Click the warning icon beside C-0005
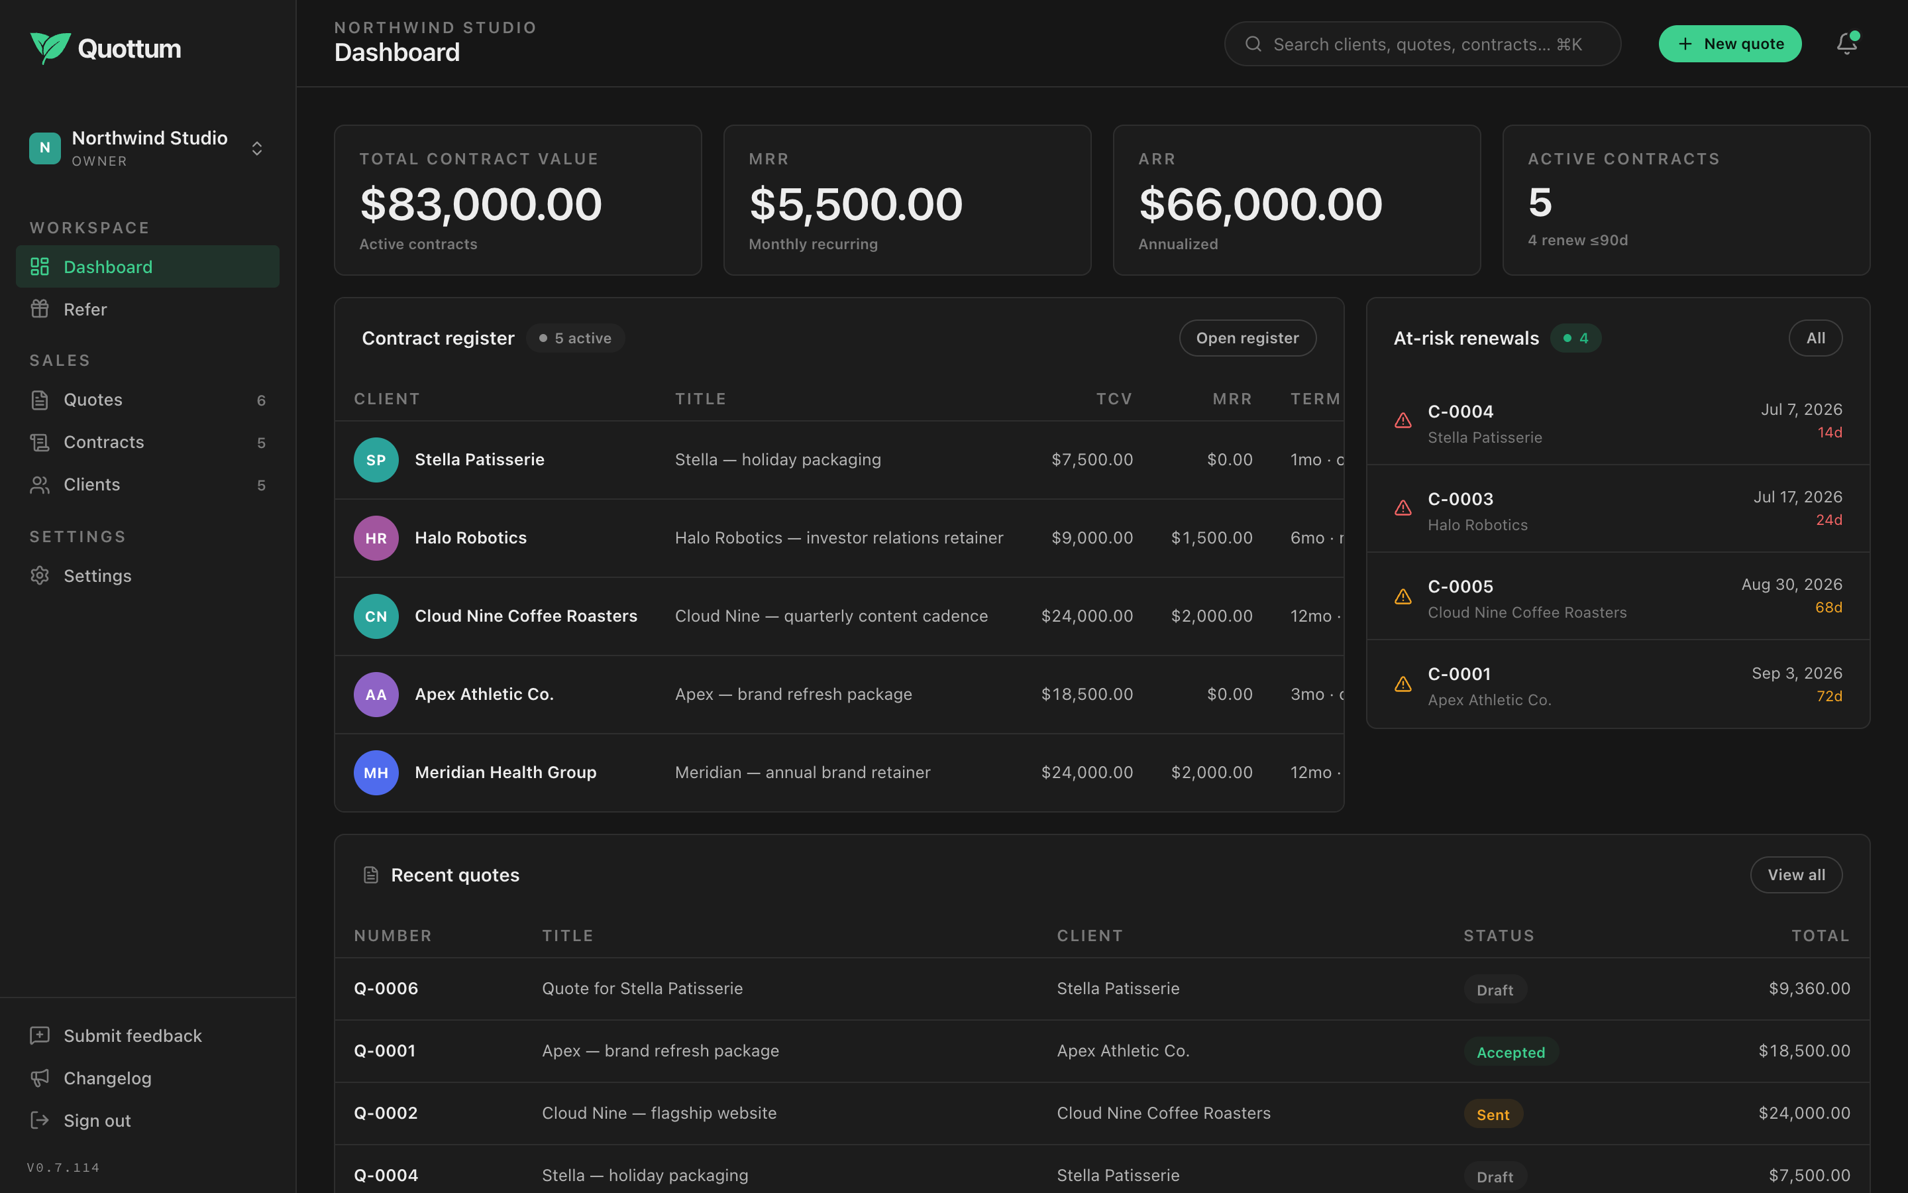Image resolution: width=1908 pixels, height=1193 pixels. (1403, 596)
